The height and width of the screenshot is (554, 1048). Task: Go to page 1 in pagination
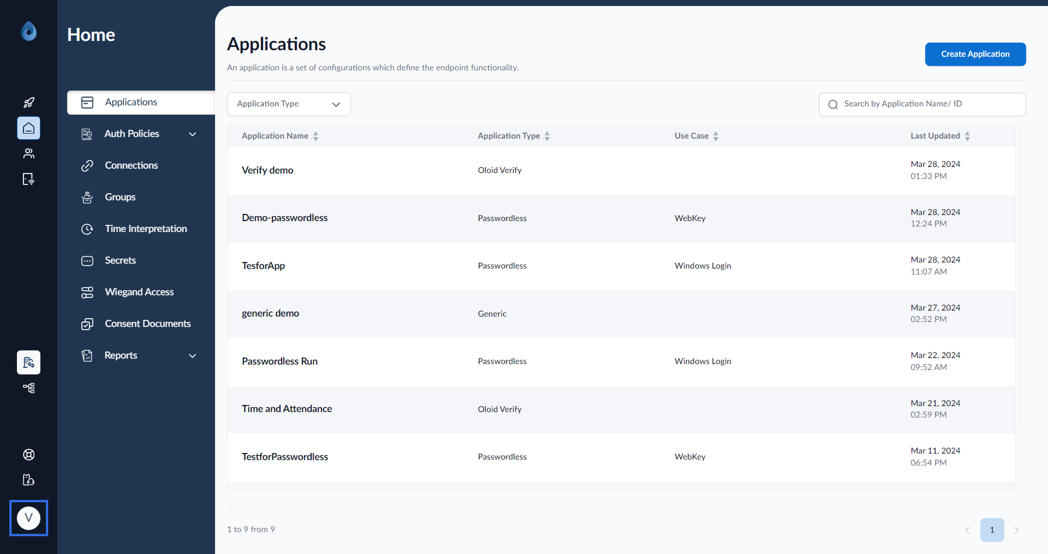coord(992,530)
